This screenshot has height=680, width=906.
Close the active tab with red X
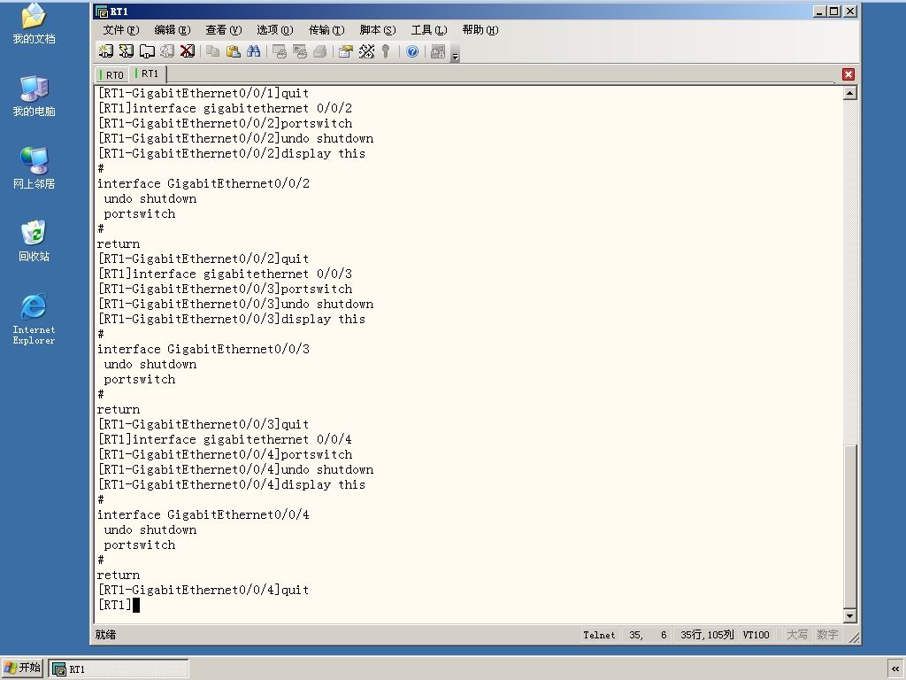coord(848,74)
